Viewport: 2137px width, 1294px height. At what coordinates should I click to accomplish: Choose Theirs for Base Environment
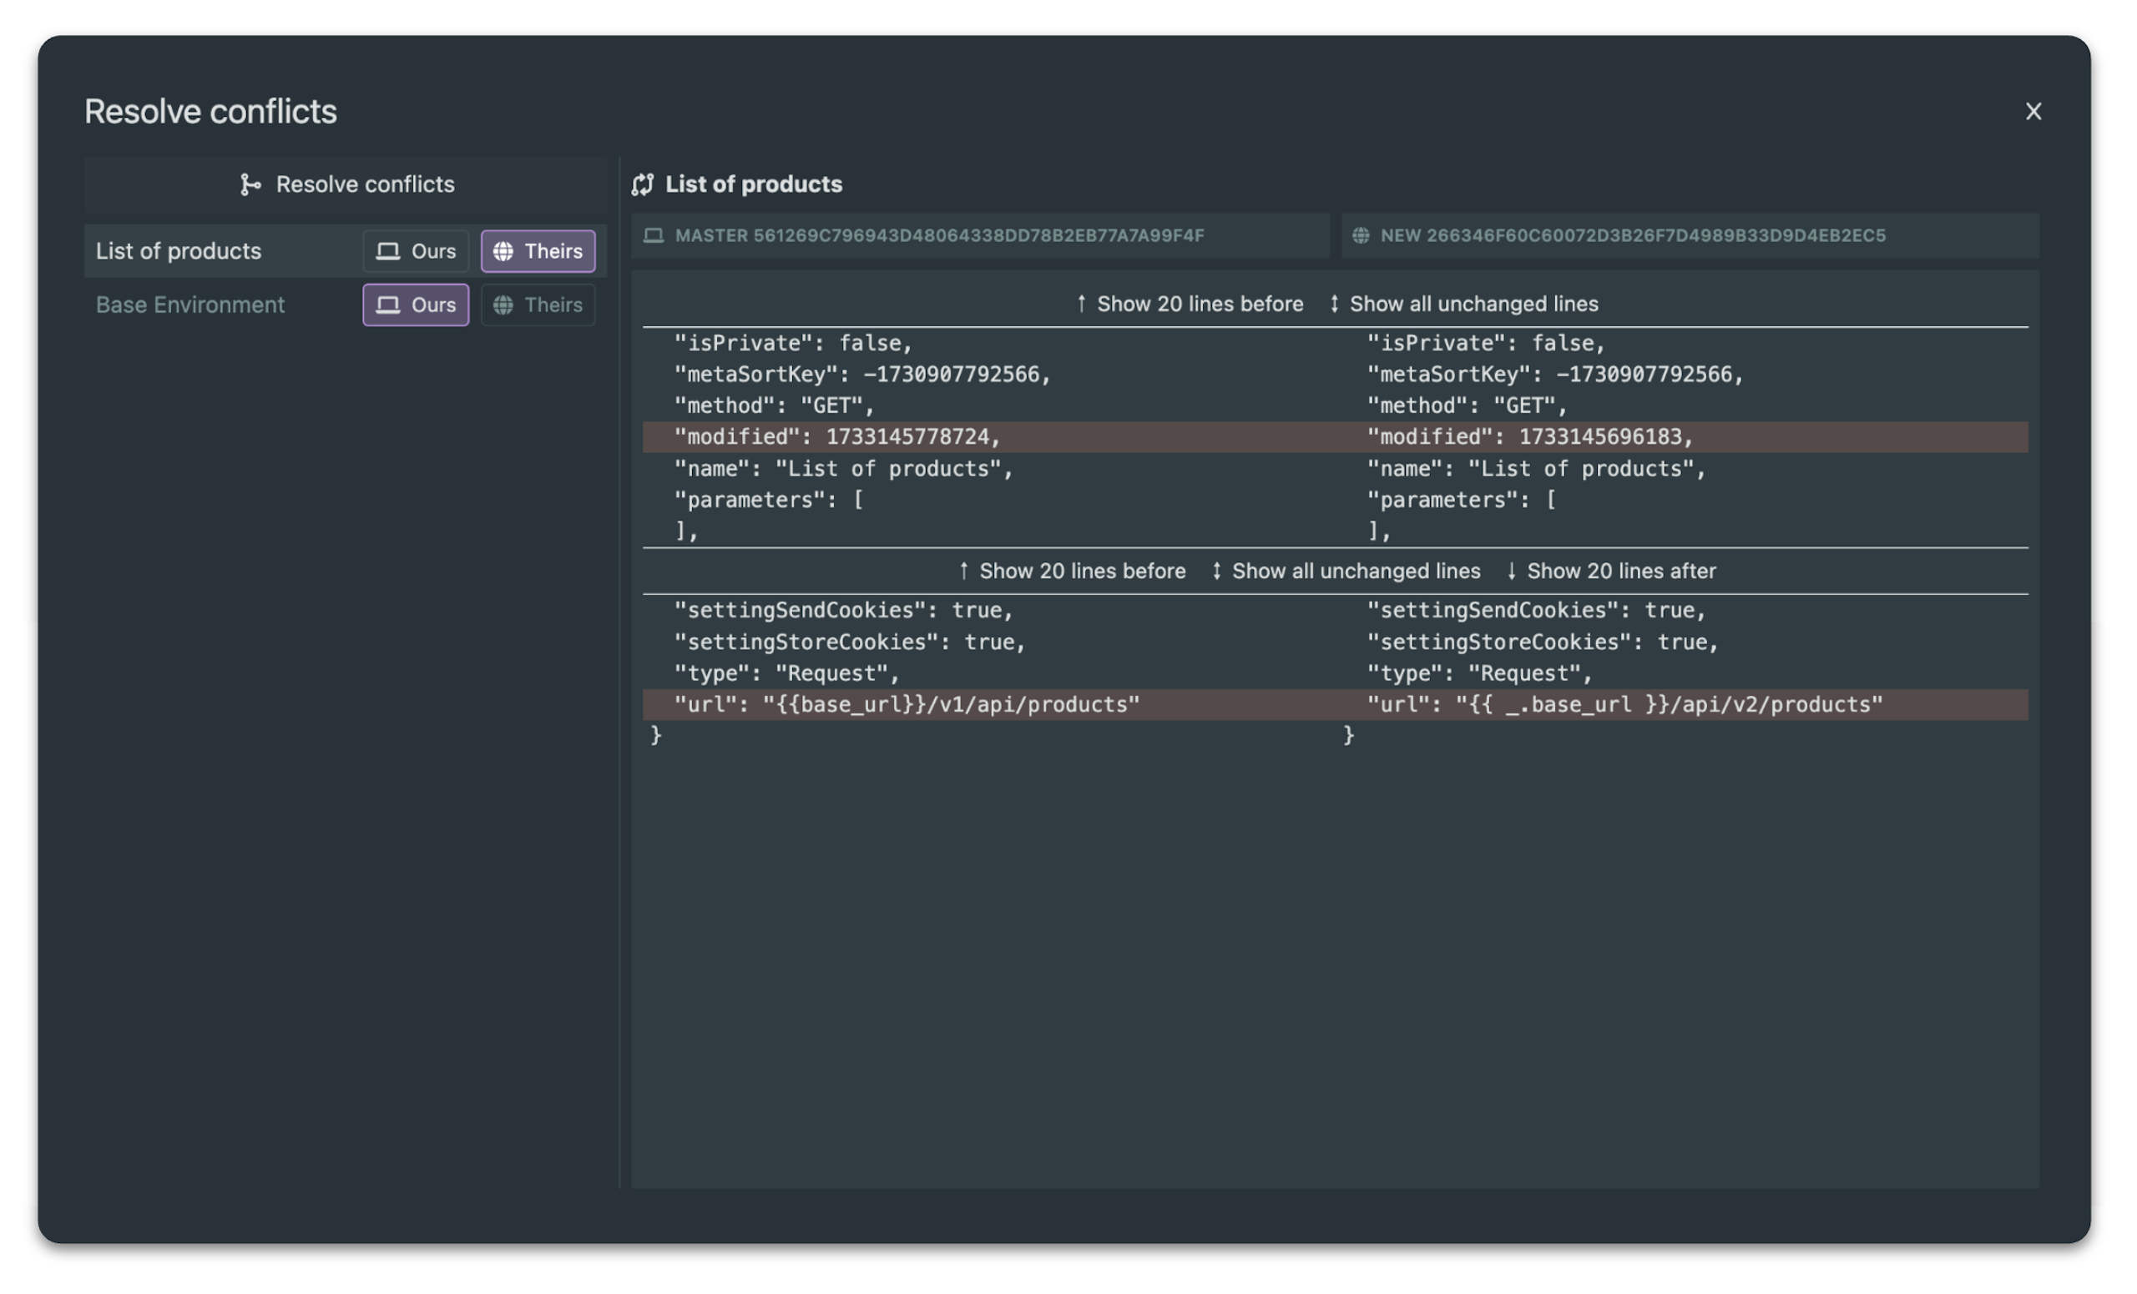coord(538,305)
